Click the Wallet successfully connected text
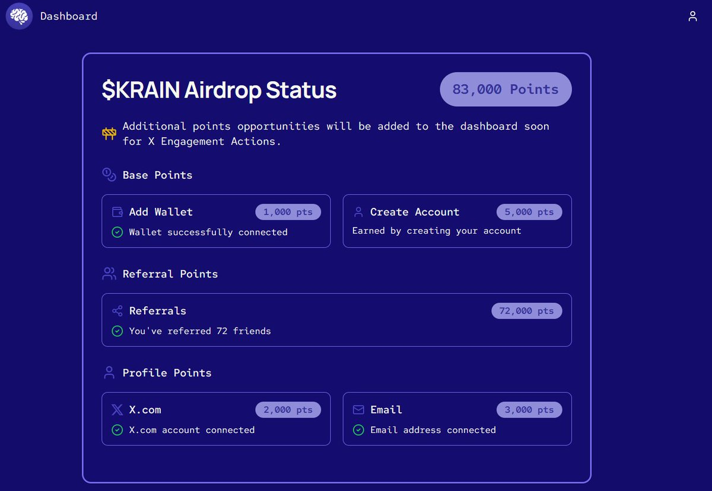Image resolution: width=712 pixels, height=491 pixels. pos(208,232)
